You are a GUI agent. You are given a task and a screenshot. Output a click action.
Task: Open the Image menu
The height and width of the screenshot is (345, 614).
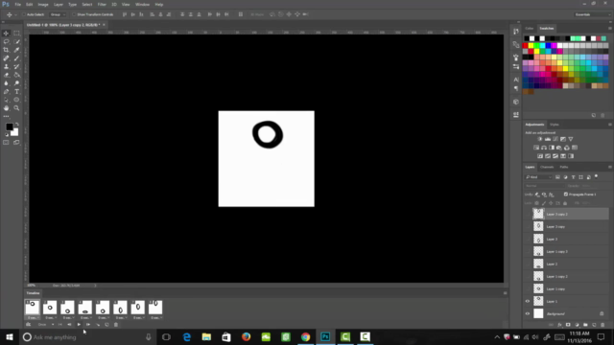[x=43, y=4]
